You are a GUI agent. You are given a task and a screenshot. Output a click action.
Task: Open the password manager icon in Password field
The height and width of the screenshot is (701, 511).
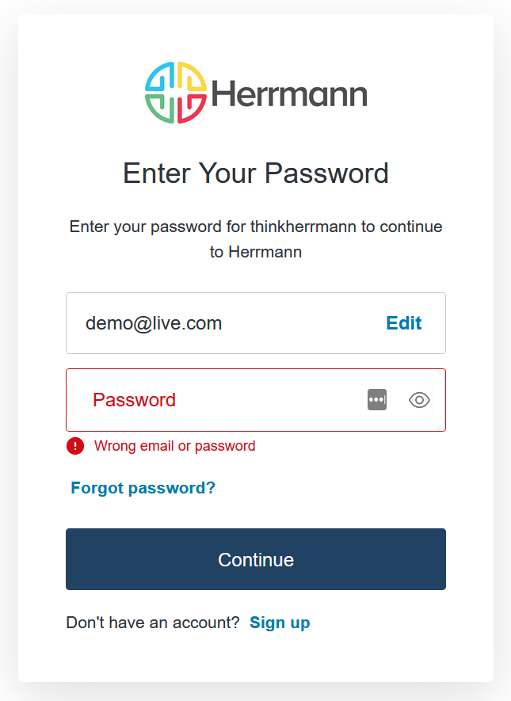pyautogui.click(x=377, y=400)
